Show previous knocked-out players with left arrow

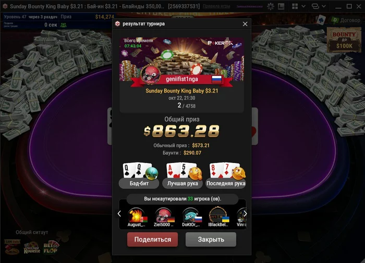point(119,214)
